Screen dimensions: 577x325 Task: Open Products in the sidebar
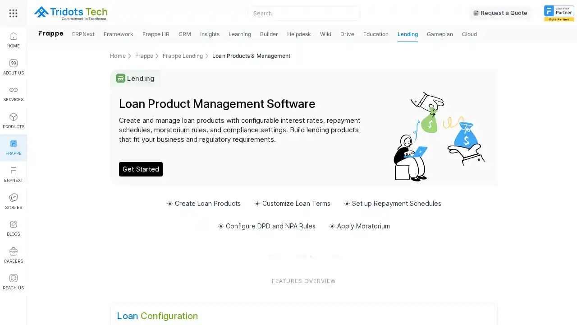[x=14, y=121]
